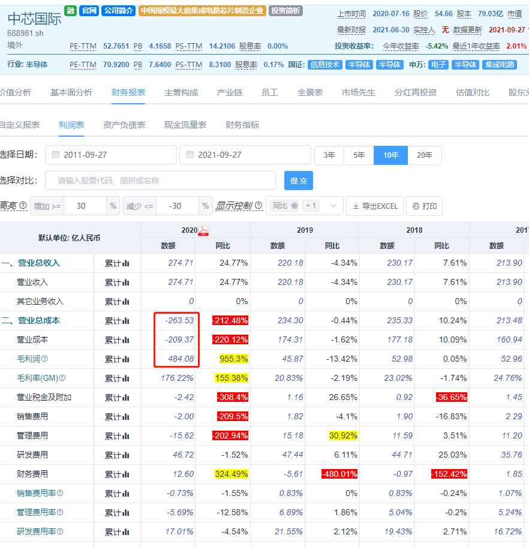Click the 电子 industry tag
Viewport: 529px width, 547px height.
(x=438, y=65)
